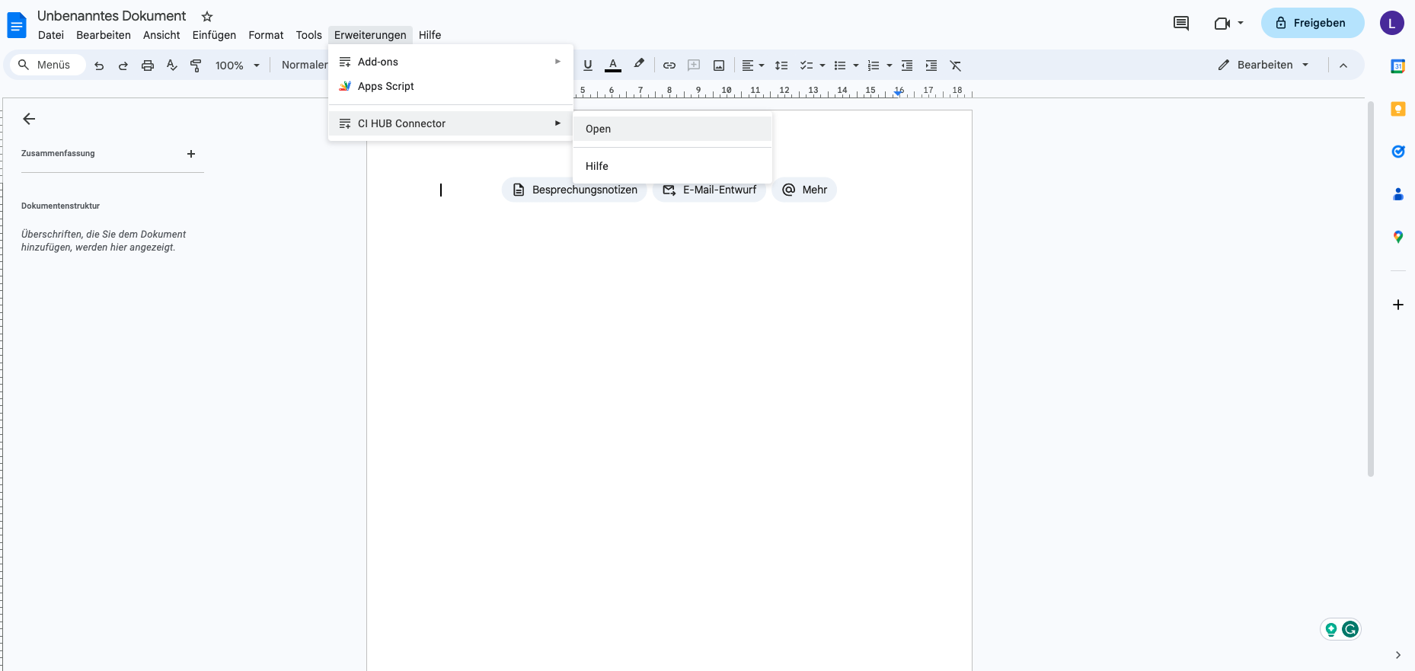Click the Freigeben share button
The width and height of the screenshot is (1415, 671).
1312,23
